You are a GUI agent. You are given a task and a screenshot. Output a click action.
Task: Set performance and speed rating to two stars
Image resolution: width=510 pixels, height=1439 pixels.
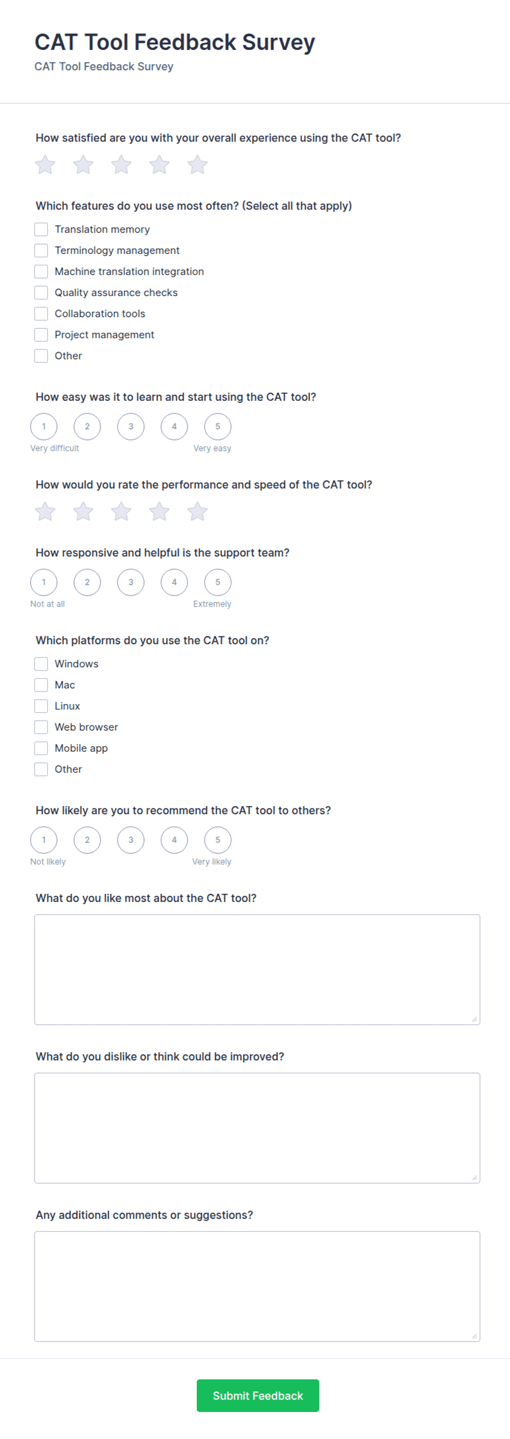coord(83,512)
